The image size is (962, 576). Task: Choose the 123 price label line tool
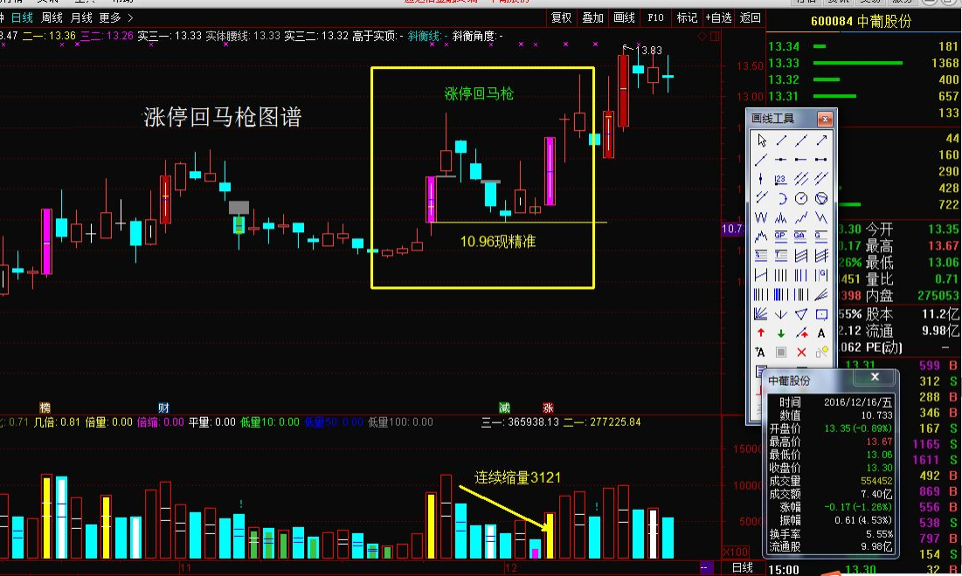780,179
